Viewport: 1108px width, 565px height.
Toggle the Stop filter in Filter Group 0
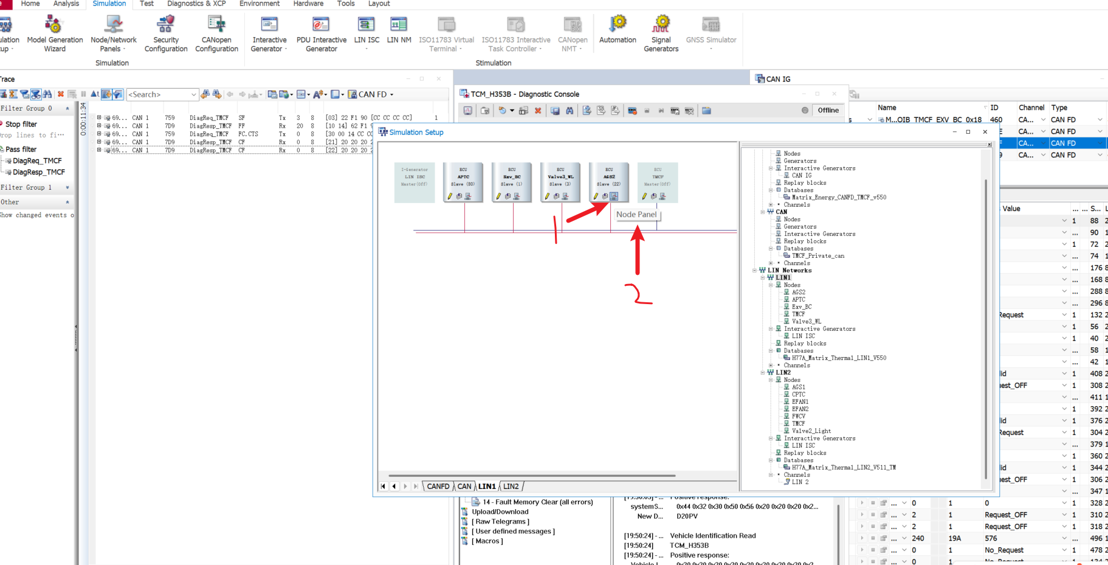tap(21, 124)
